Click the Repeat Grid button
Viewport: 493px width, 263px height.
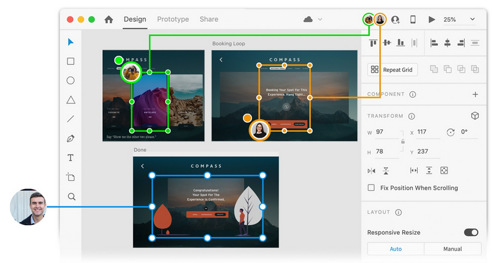point(392,70)
